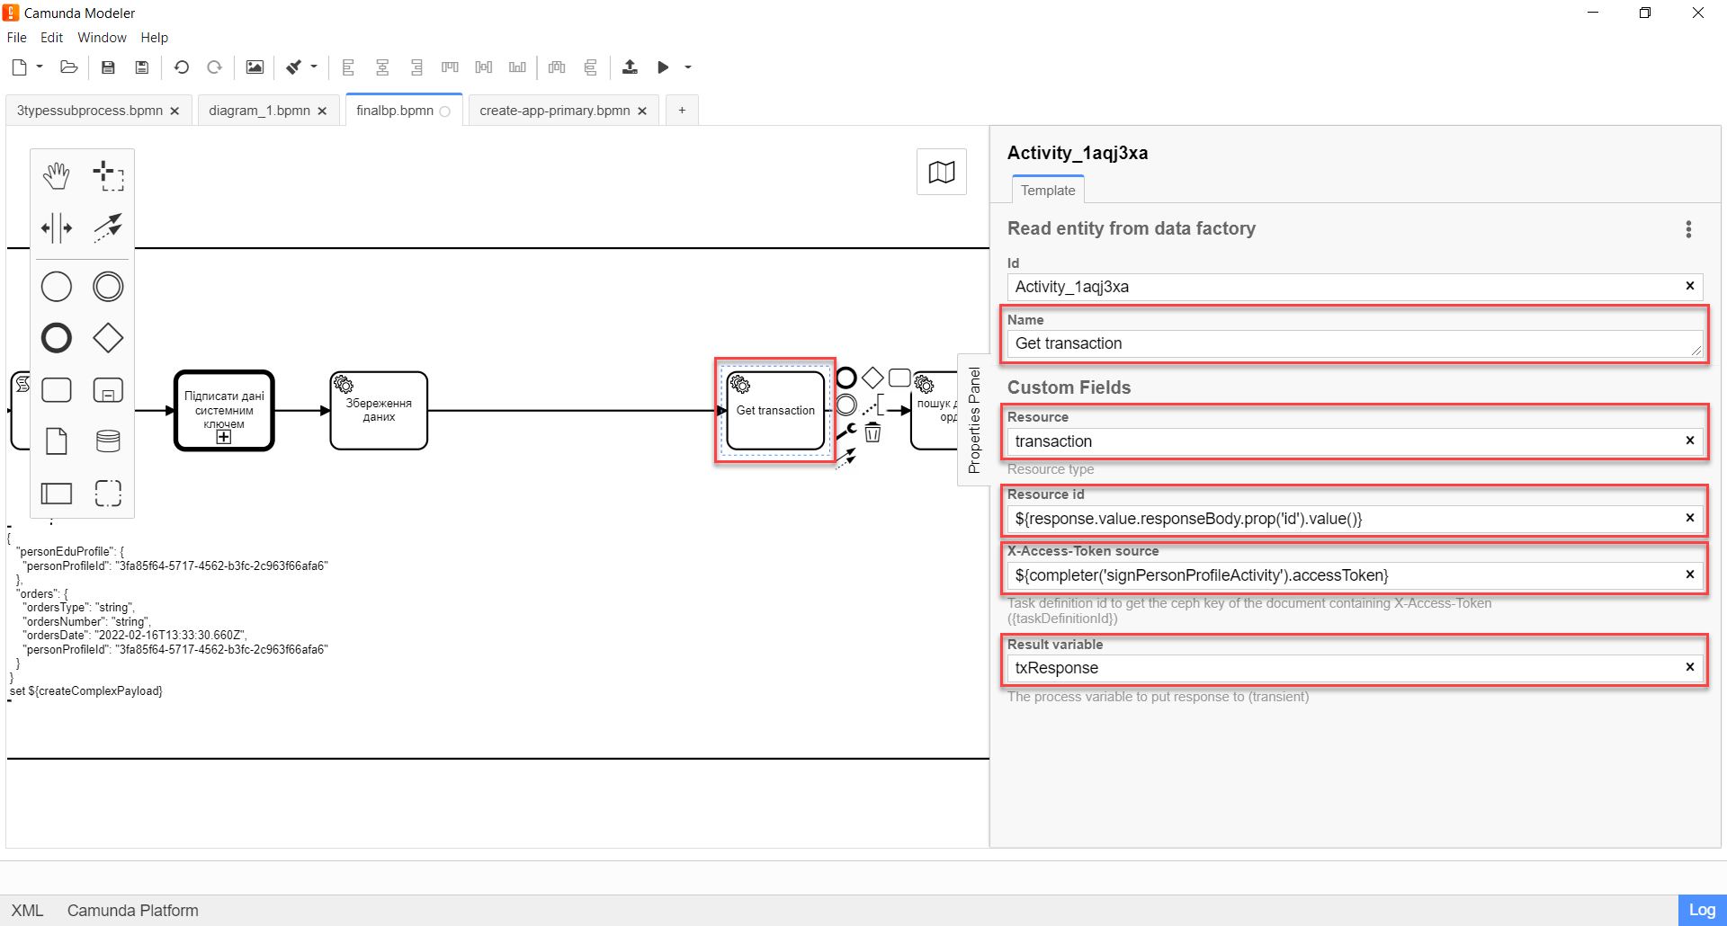Activate the create/remove space tool

(x=56, y=227)
